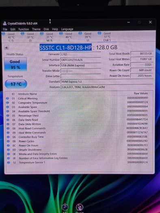Viewport: 160px width, 213px height.
Task: Click the Power On Count value 669 count
Action: click(x=142, y=70)
